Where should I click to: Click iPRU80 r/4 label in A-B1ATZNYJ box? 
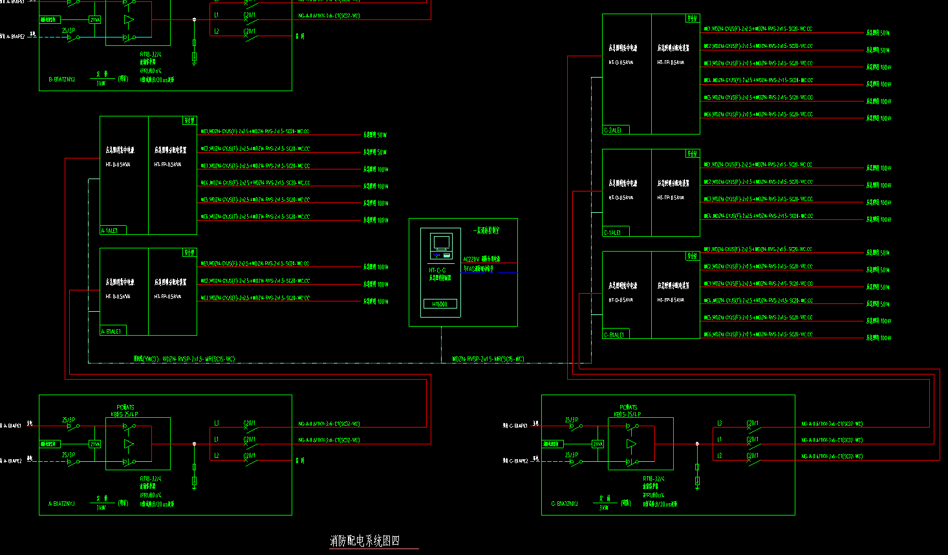coord(150,495)
